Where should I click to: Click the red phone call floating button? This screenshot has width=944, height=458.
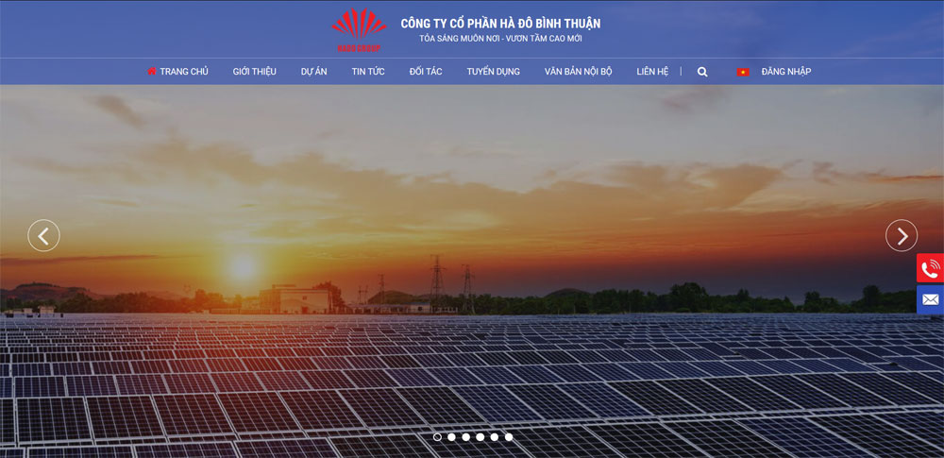pos(930,269)
